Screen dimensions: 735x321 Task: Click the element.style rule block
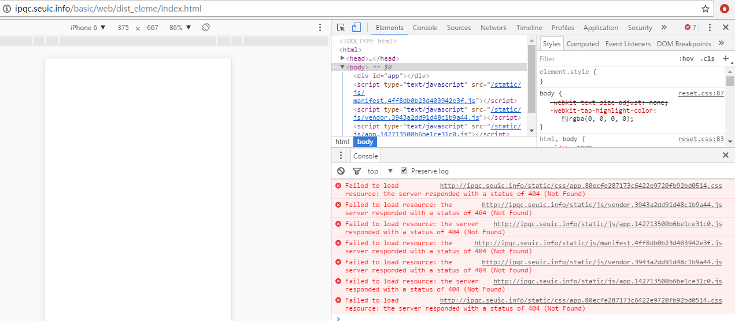pyautogui.click(x=630, y=76)
